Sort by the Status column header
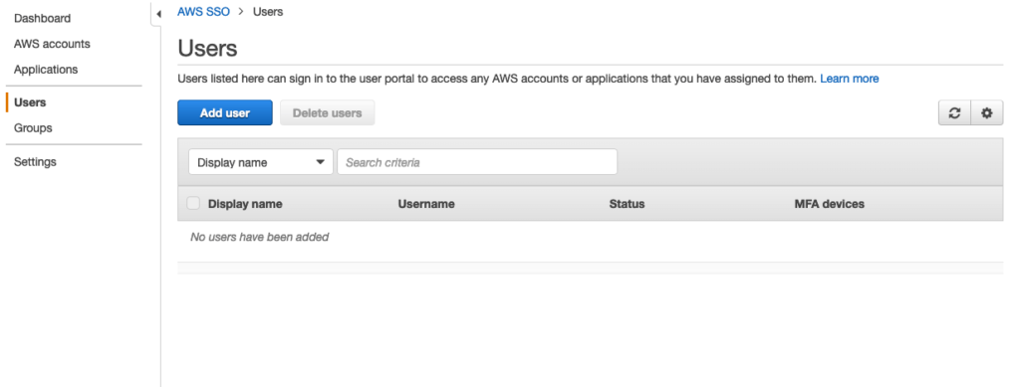The height and width of the screenshot is (387, 1020). pos(628,204)
